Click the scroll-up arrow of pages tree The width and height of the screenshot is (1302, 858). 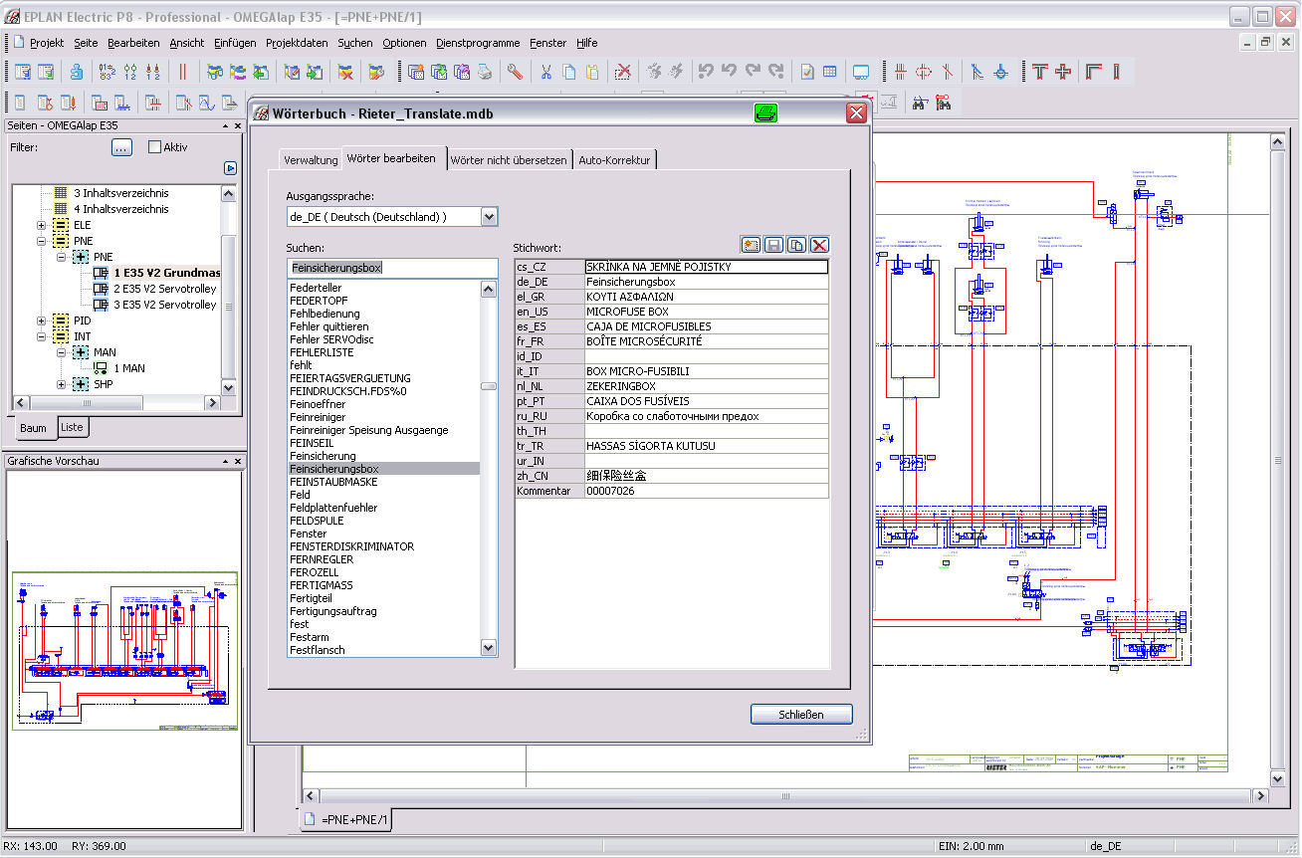click(x=228, y=195)
